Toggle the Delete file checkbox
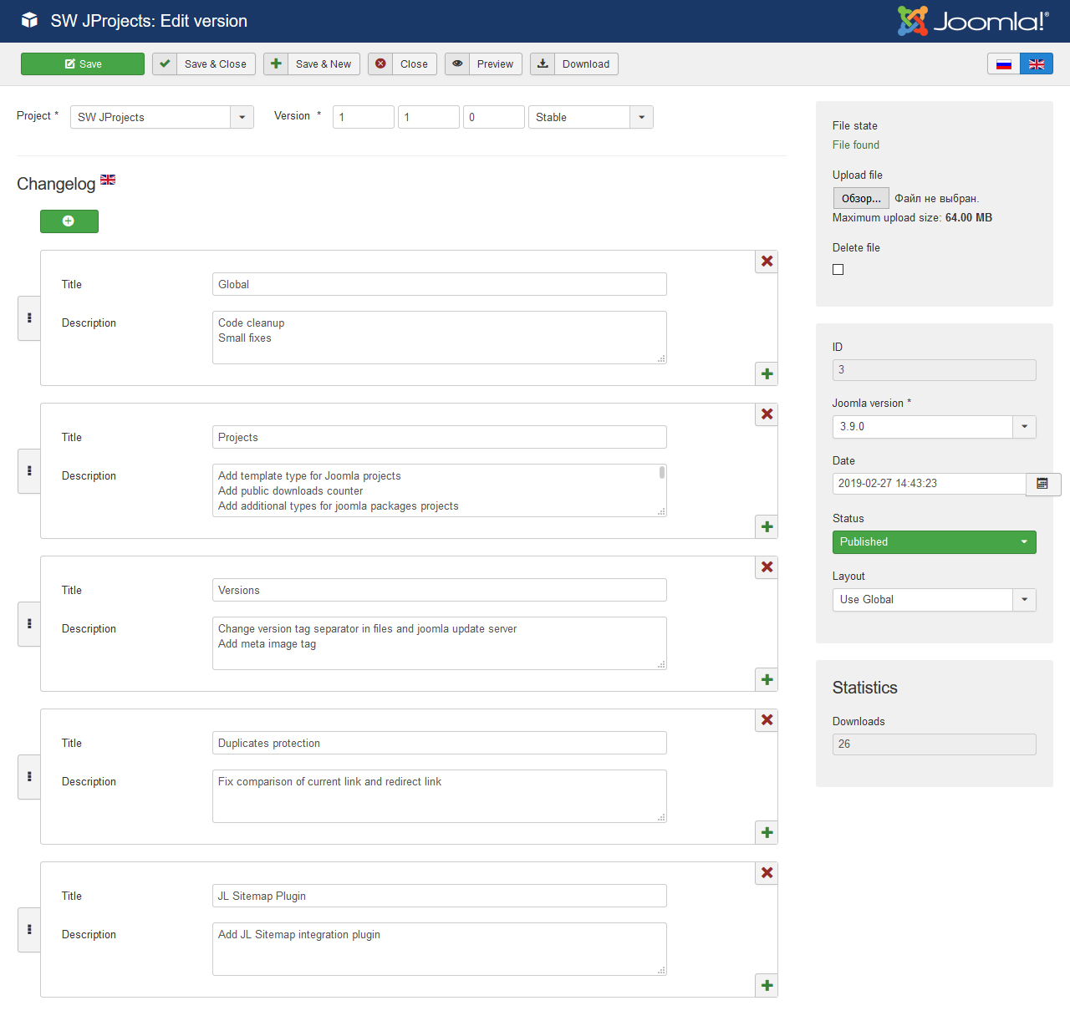1070x1021 pixels. [838, 270]
